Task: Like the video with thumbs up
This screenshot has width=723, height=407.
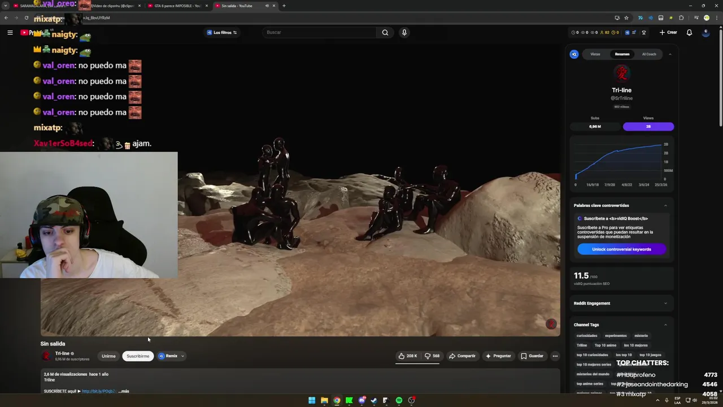Action: coord(407,356)
